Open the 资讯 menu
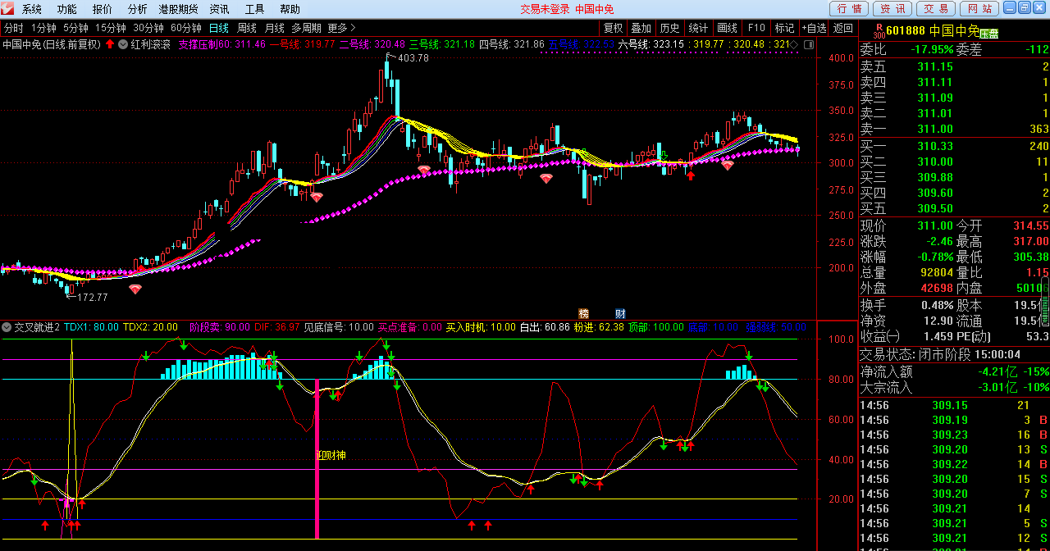This screenshot has height=551, width=1050. coord(219,9)
